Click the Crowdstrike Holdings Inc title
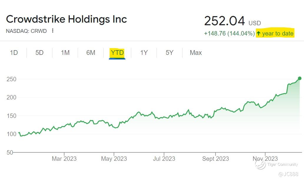This screenshot has height=181, width=304. [67, 19]
